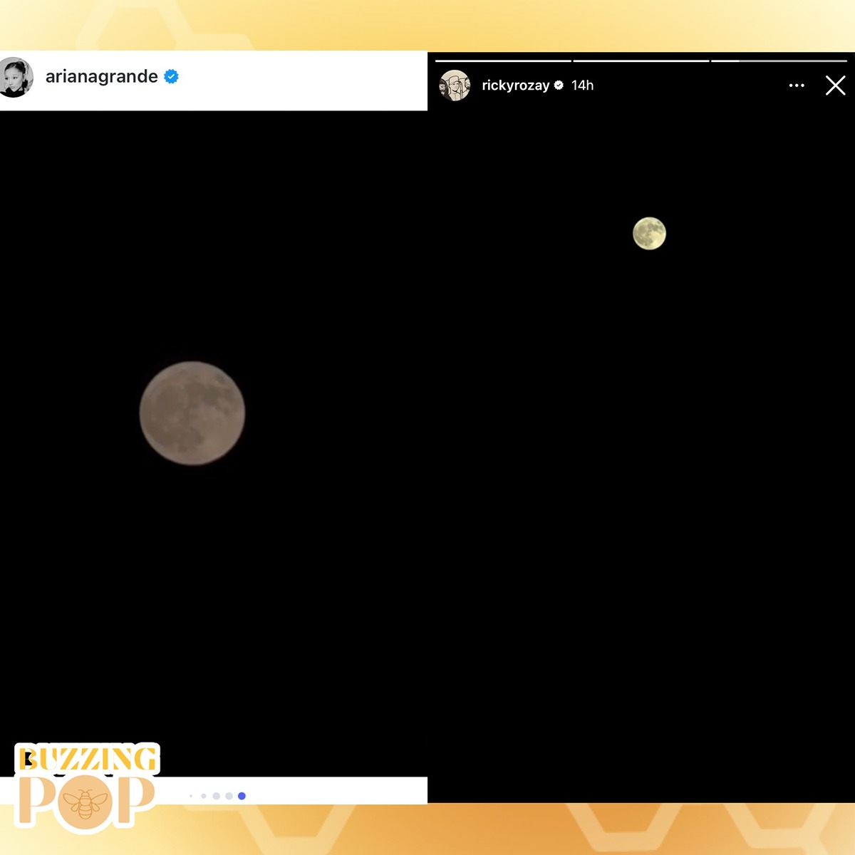Click the 14h story timestamp
Screen dimensions: 855x855
(x=582, y=85)
